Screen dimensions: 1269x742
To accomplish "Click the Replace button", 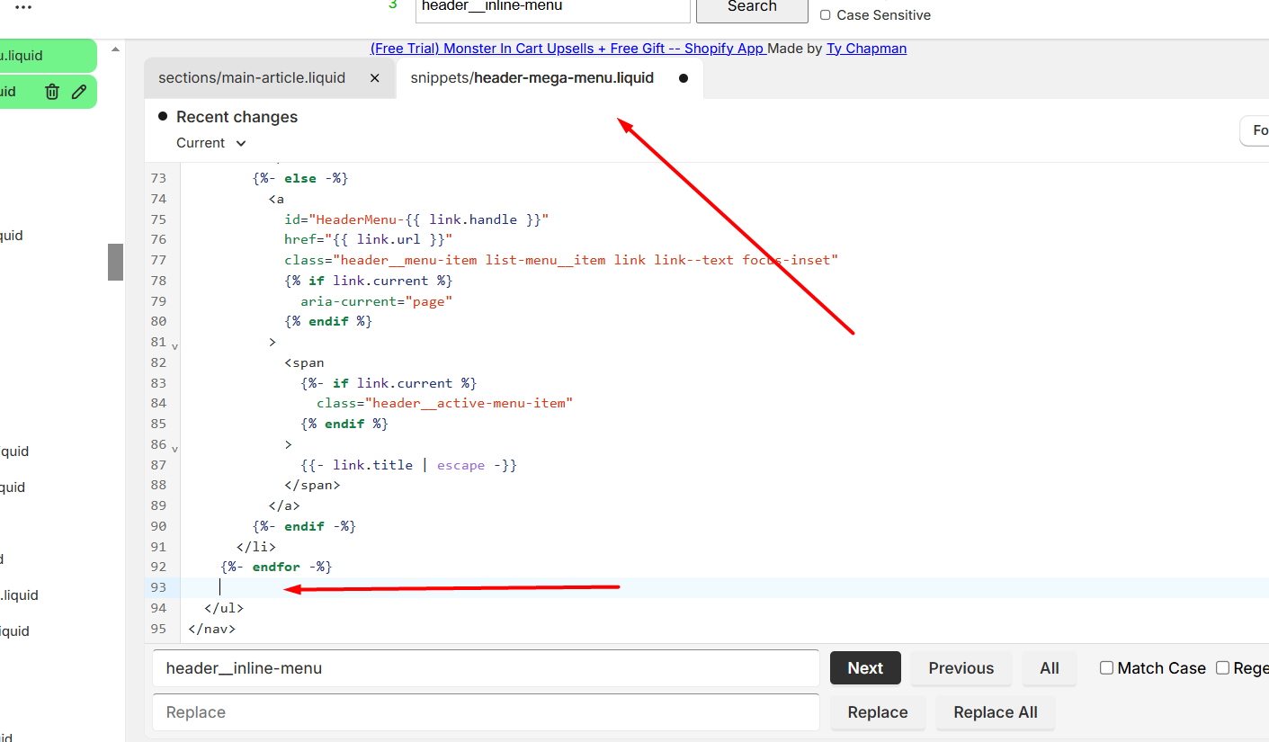I will click(x=878, y=712).
